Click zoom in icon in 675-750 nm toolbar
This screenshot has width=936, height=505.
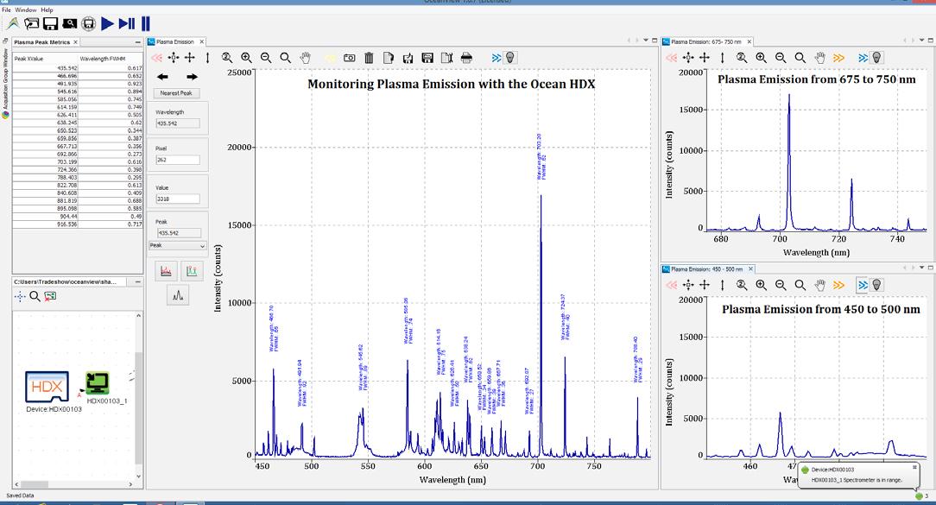coord(761,58)
